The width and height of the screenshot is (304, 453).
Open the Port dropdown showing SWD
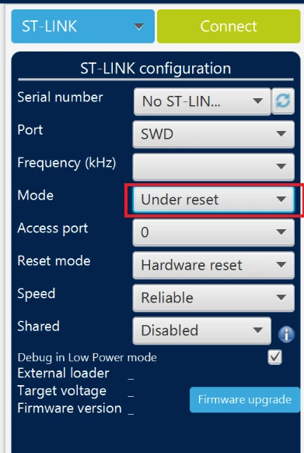214,134
